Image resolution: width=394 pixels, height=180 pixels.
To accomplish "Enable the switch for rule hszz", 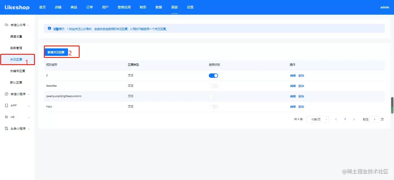I will coord(213,107).
